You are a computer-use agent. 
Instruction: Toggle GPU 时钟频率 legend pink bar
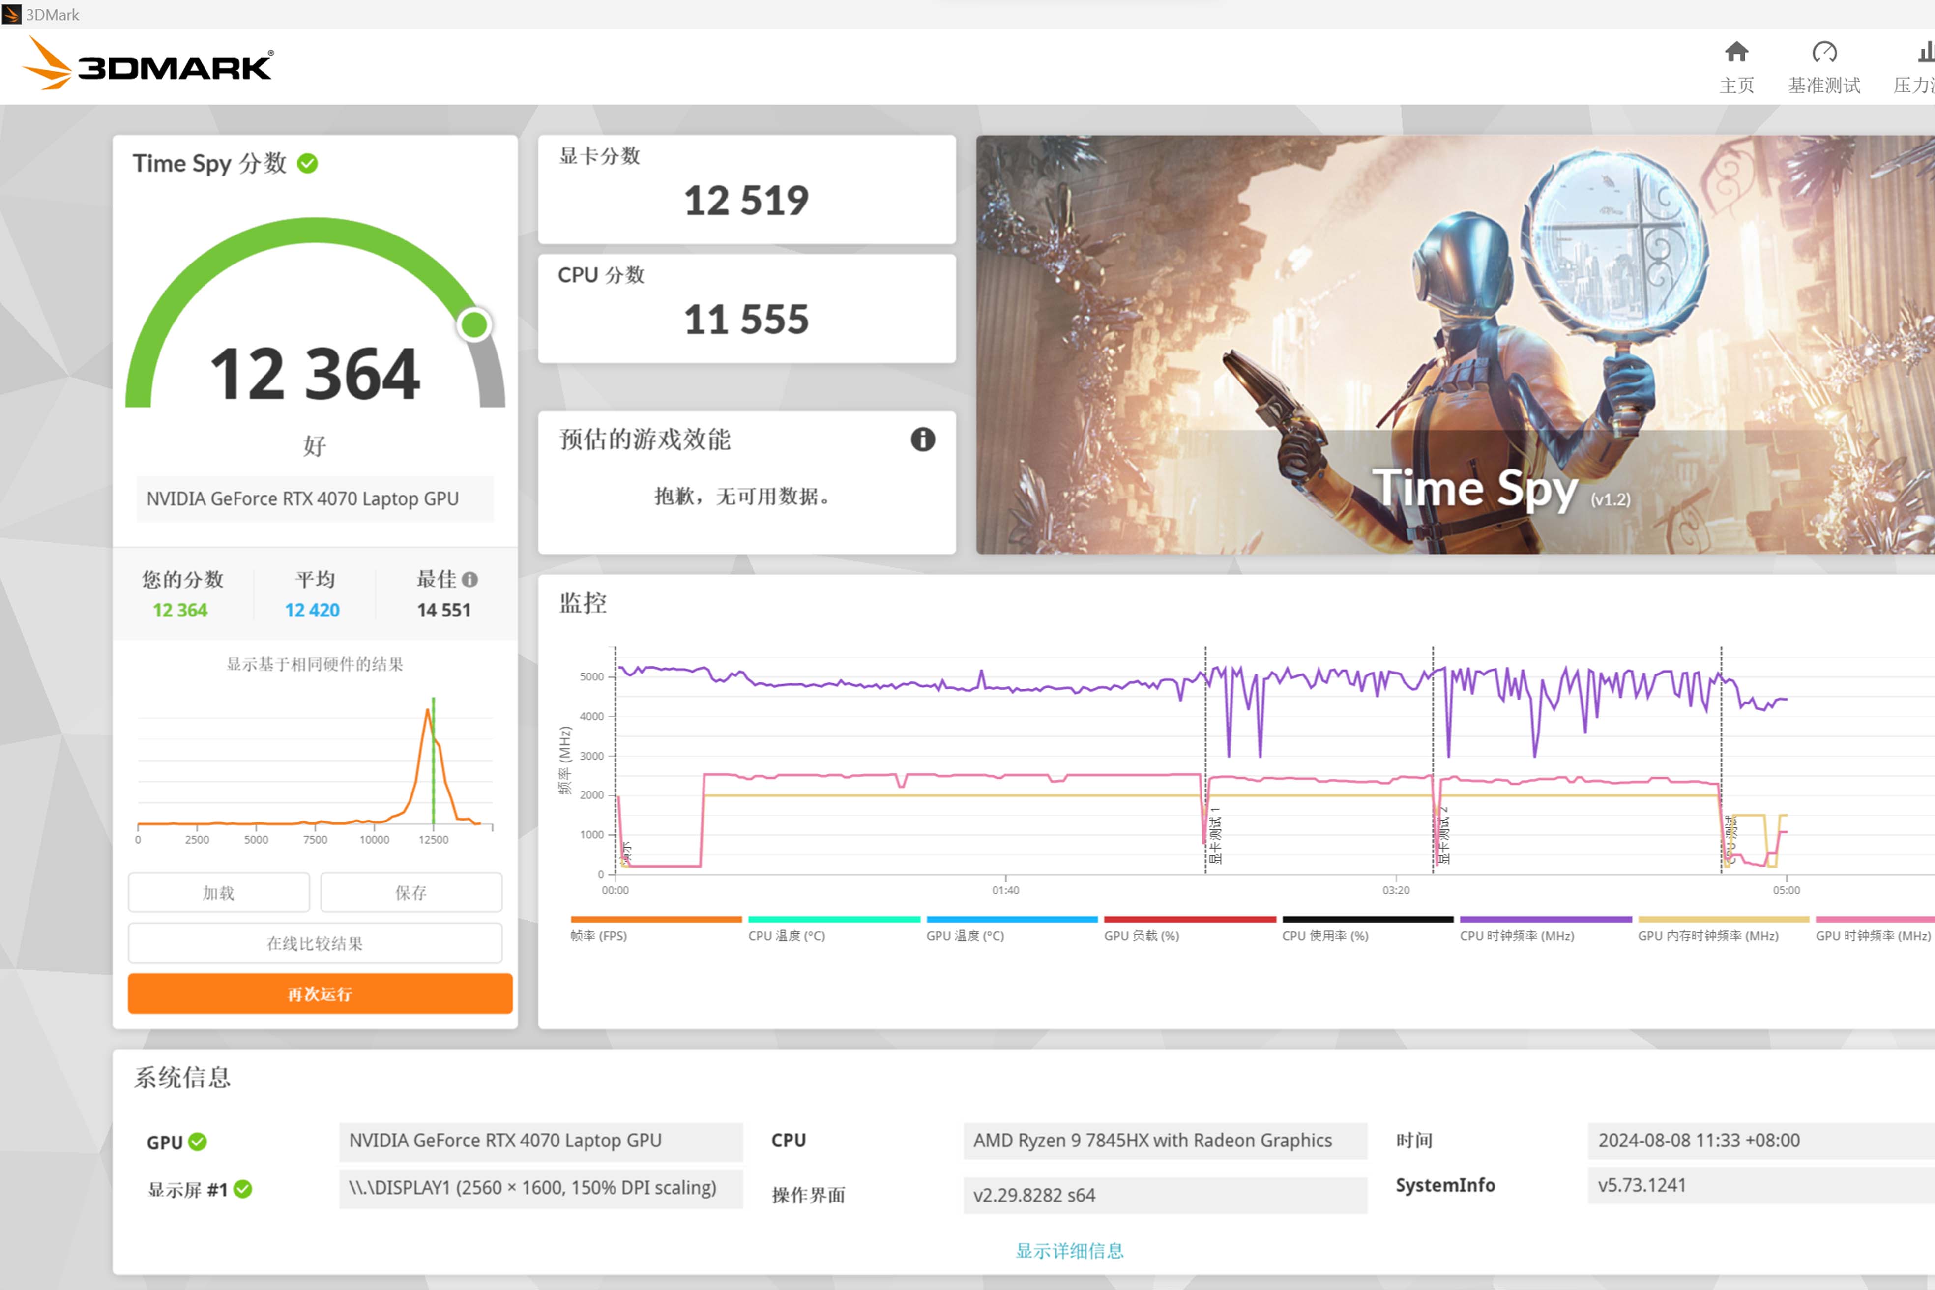pyautogui.click(x=1875, y=920)
